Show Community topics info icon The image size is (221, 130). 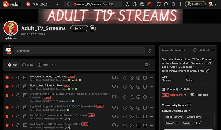coord(189,105)
